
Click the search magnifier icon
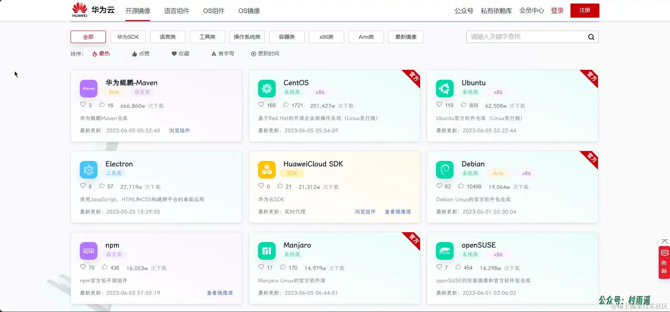point(591,37)
